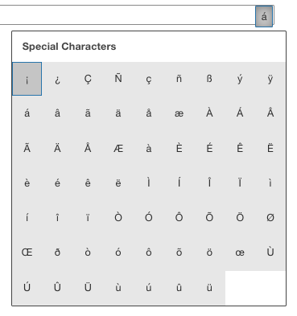Choose uppercase Æ ligature

pos(118,148)
